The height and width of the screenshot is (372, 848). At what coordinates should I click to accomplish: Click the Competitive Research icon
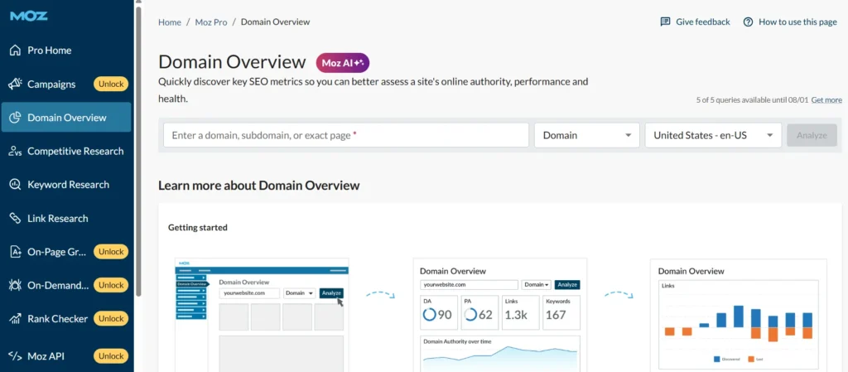15,151
